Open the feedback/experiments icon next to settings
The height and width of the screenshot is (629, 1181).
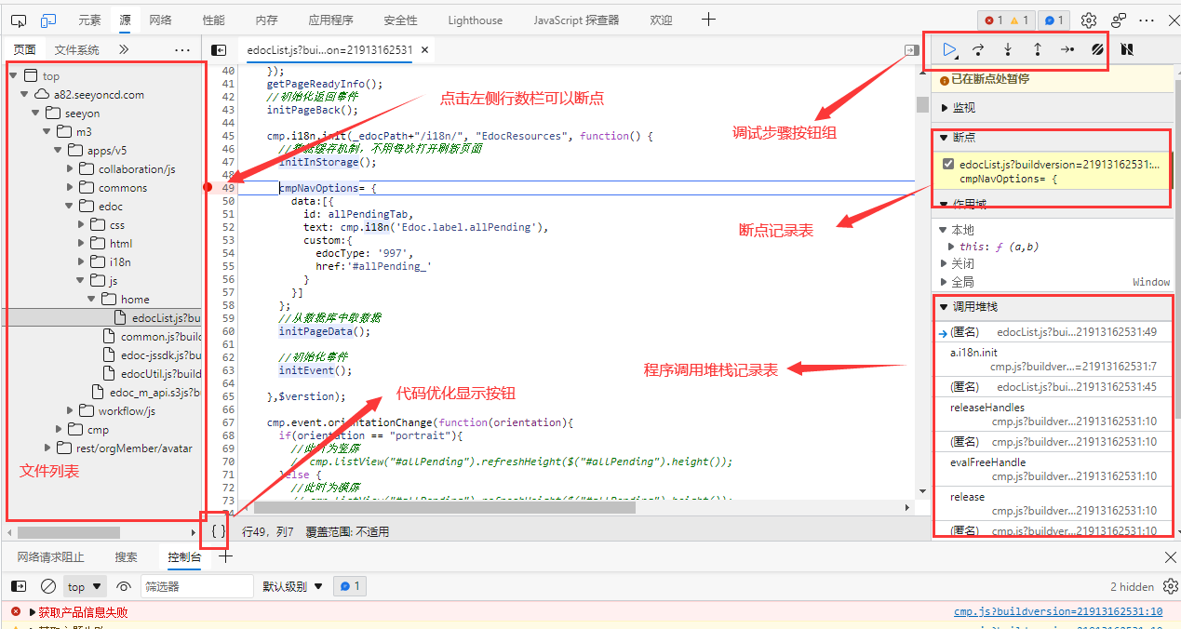tap(1120, 20)
